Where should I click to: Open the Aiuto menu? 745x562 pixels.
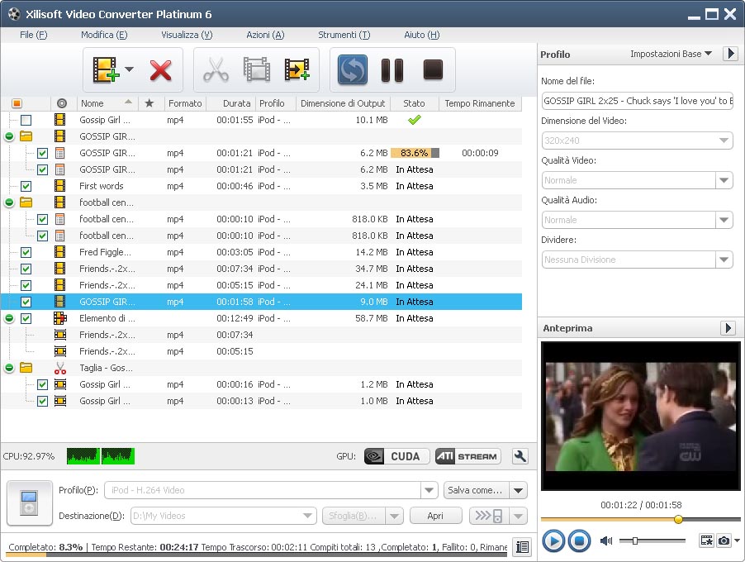pos(422,35)
